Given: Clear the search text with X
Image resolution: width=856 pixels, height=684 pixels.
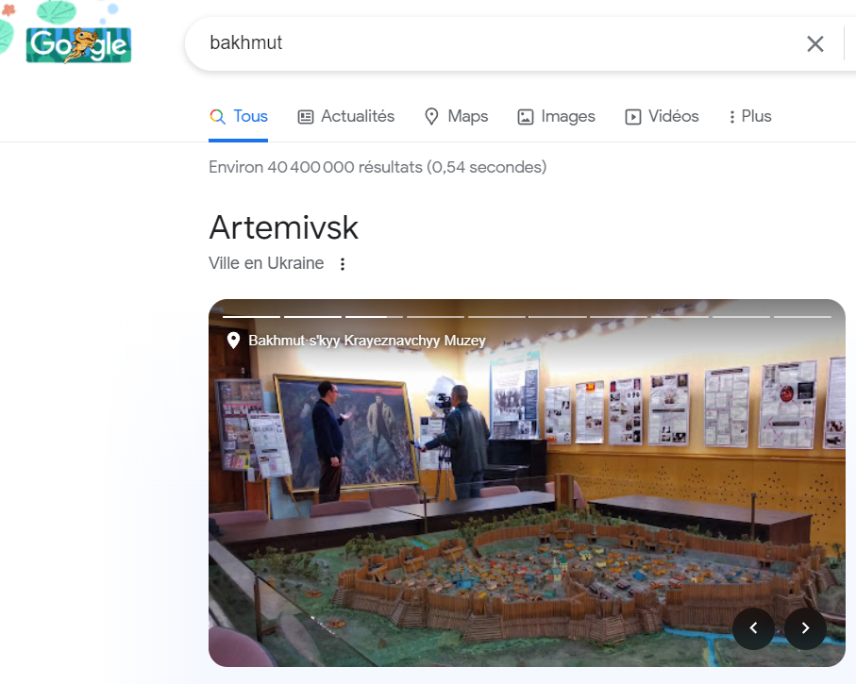Looking at the screenshot, I should tap(815, 43).
